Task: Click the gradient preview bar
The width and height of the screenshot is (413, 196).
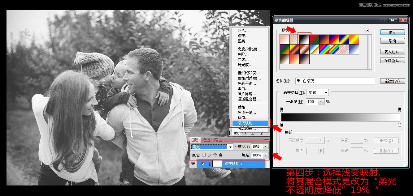Action: tap(341, 117)
